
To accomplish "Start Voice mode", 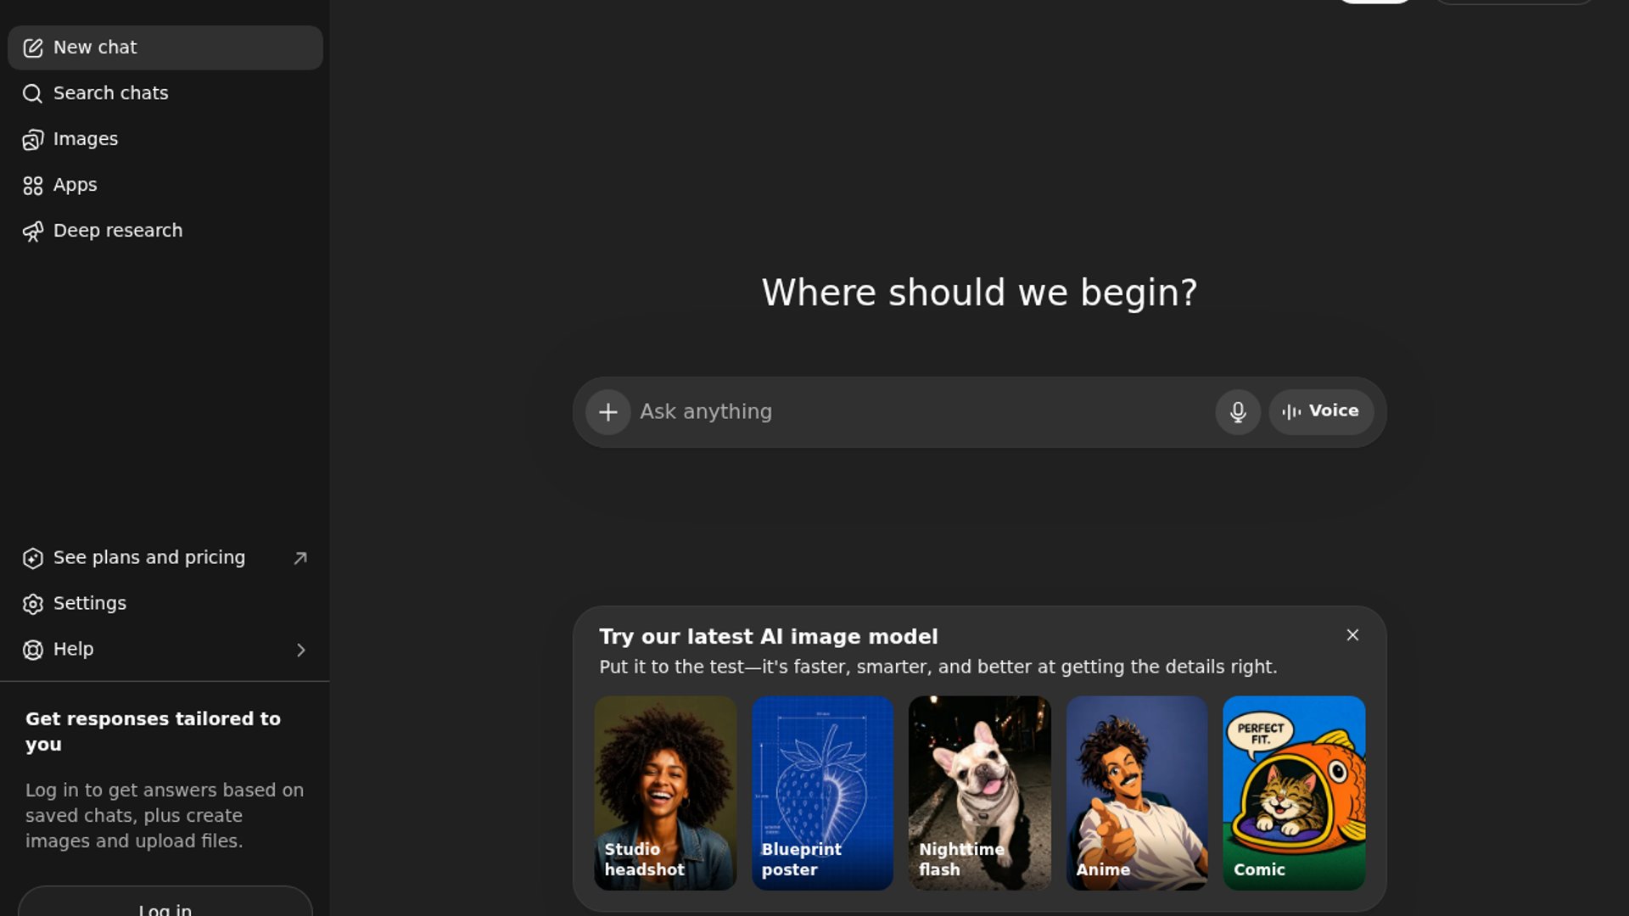I will click(x=1321, y=412).
